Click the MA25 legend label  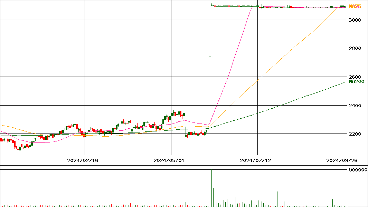pos(355,7)
